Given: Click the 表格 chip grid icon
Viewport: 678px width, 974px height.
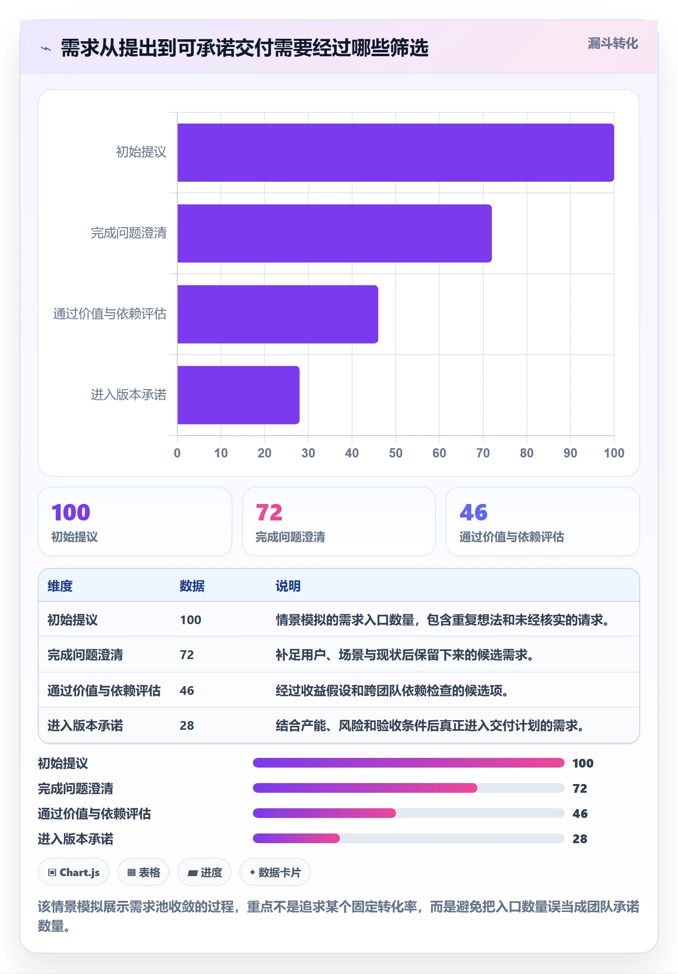Looking at the screenshot, I should tap(131, 873).
